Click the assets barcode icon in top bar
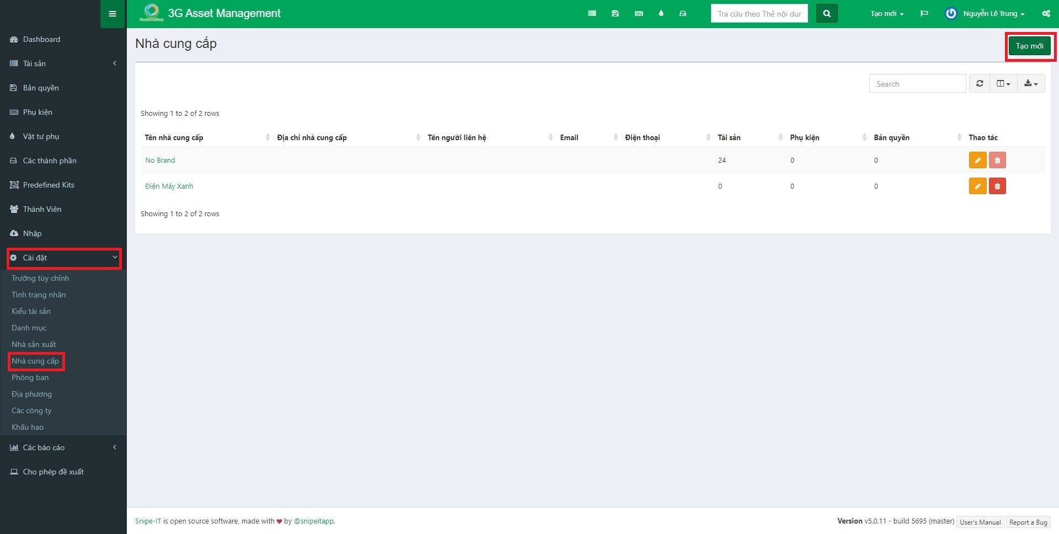The height and width of the screenshot is (534, 1059). click(592, 14)
